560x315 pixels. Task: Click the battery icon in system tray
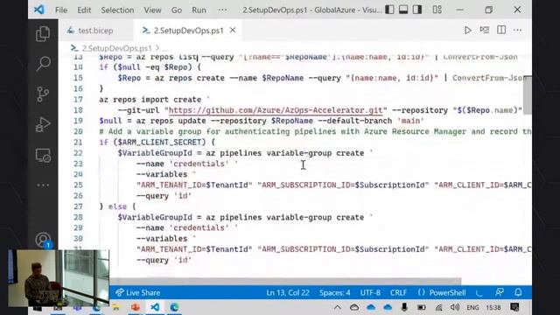[x=422, y=307]
